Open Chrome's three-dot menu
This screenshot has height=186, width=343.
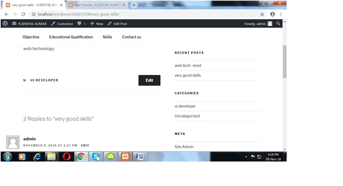click(281, 14)
